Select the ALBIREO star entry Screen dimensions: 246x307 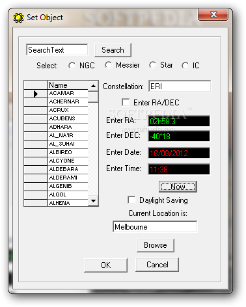pos(68,152)
